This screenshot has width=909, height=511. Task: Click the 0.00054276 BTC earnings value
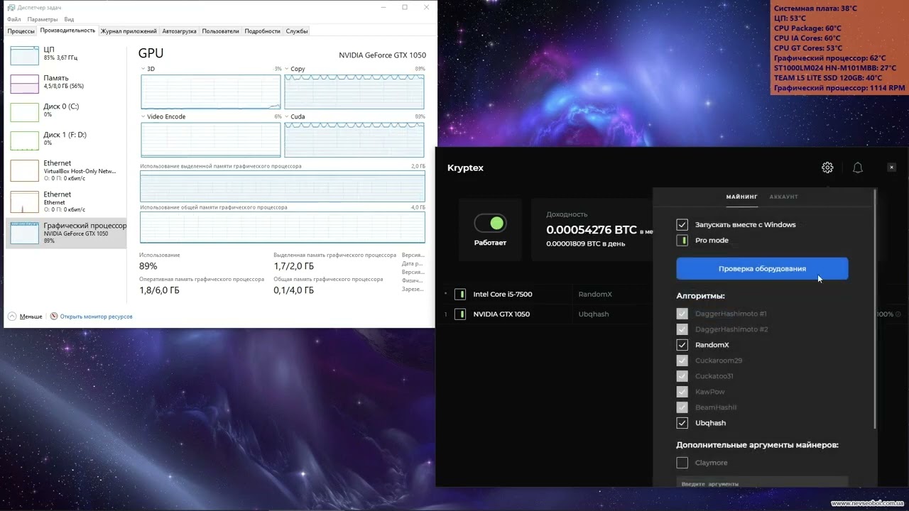pyautogui.click(x=592, y=230)
